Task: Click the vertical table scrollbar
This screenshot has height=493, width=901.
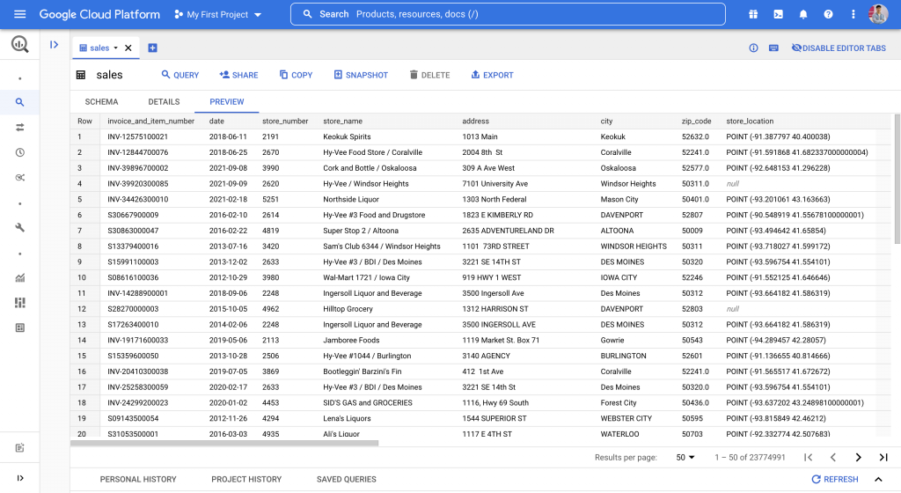Action: (x=897, y=178)
